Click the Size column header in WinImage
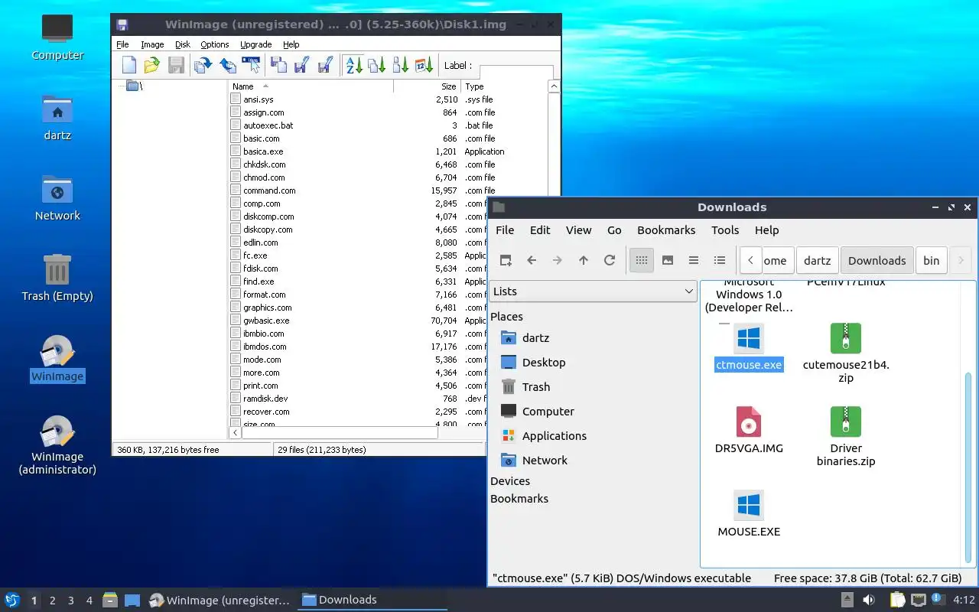 pos(427,86)
